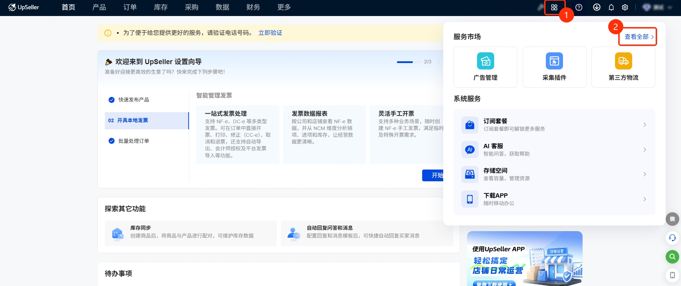The width and height of the screenshot is (681, 286).
Task: Open the service market grid icon
Action: coord(554,7)
